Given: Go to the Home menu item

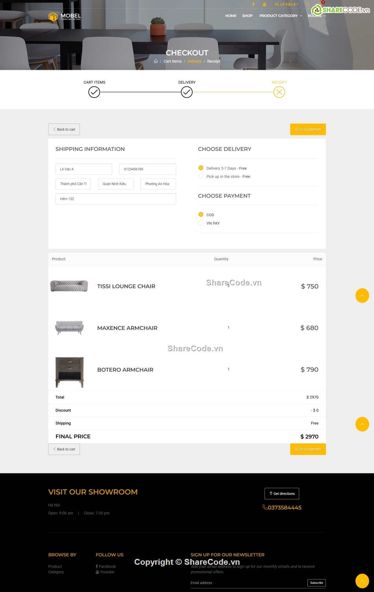Looking at the screenshot, I should (x=231, y=16).
